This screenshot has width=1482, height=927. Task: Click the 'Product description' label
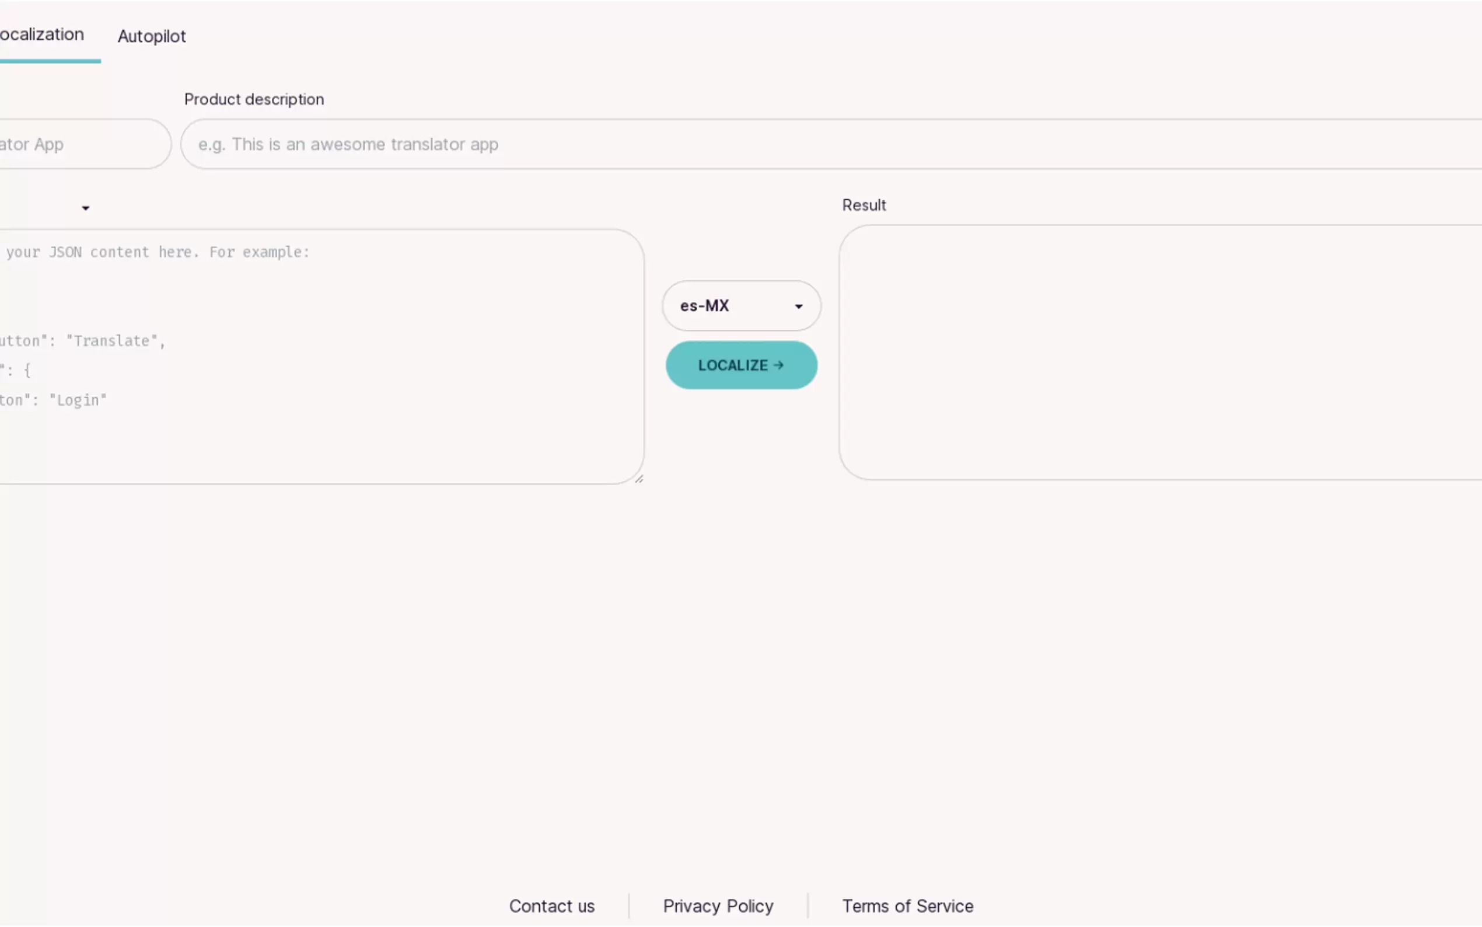pos(254,99)
